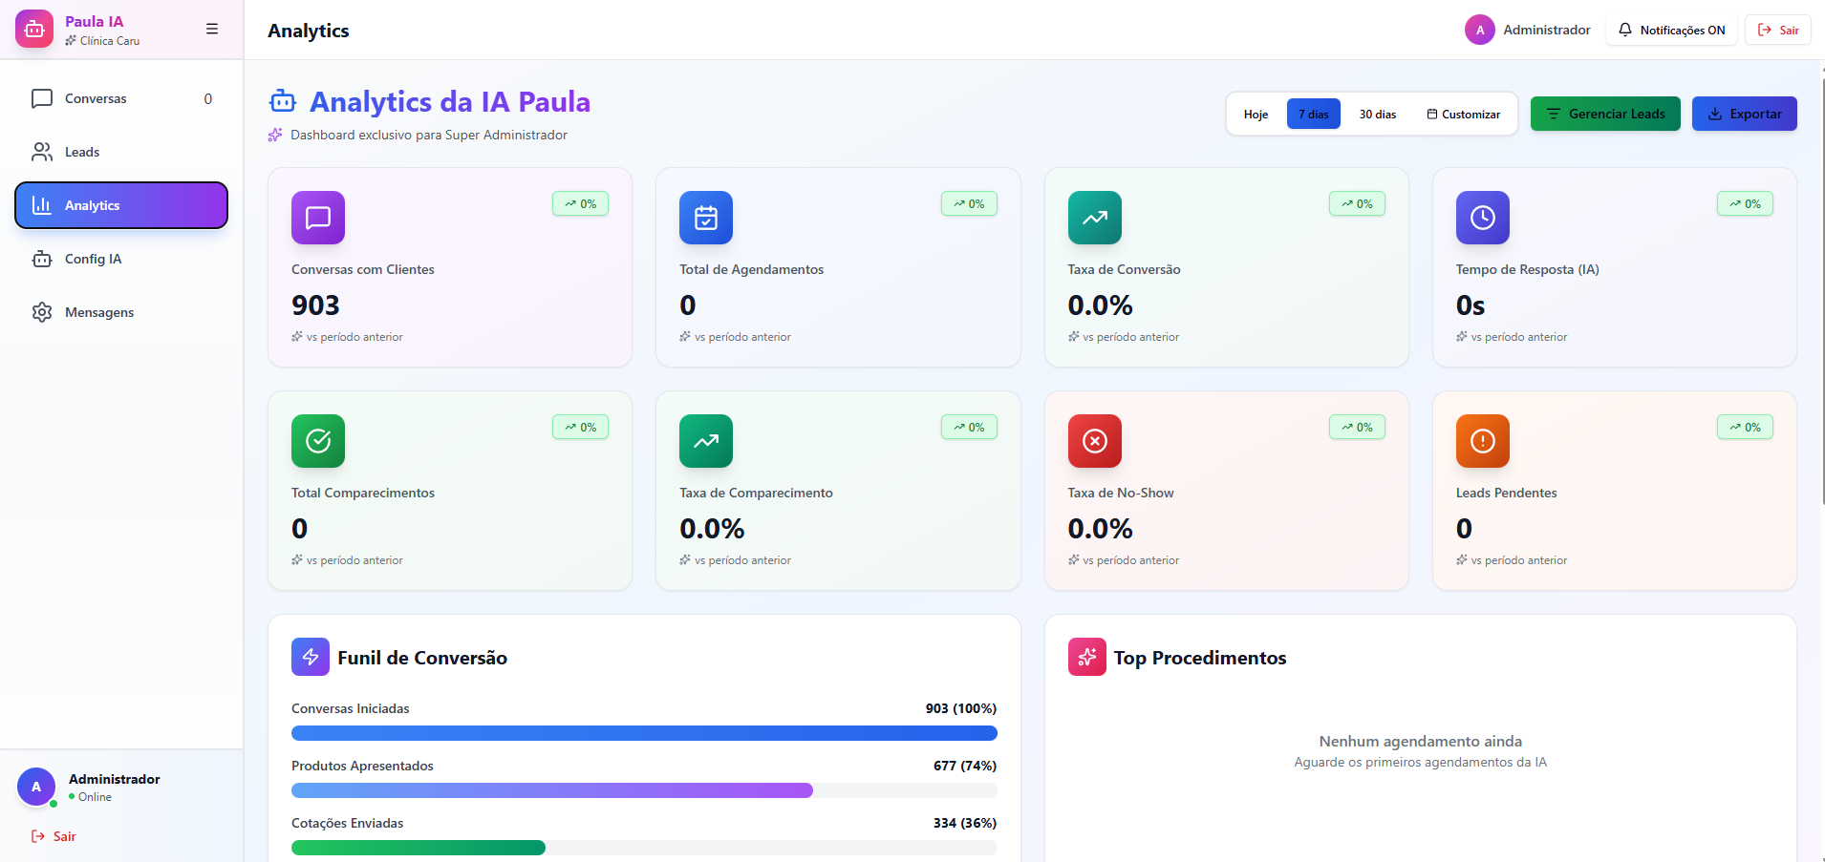Open the Config IA section

(93, 260)
